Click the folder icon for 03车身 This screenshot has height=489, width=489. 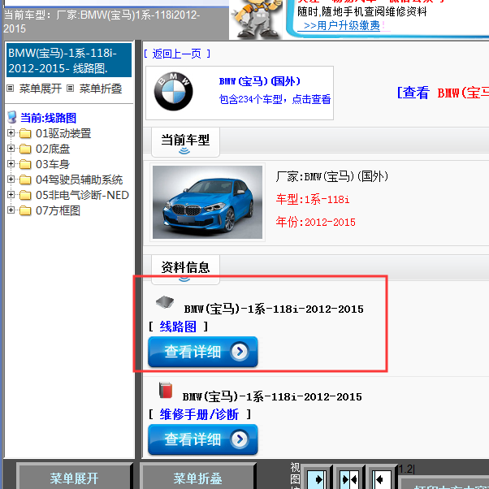(x=25, y=164)
